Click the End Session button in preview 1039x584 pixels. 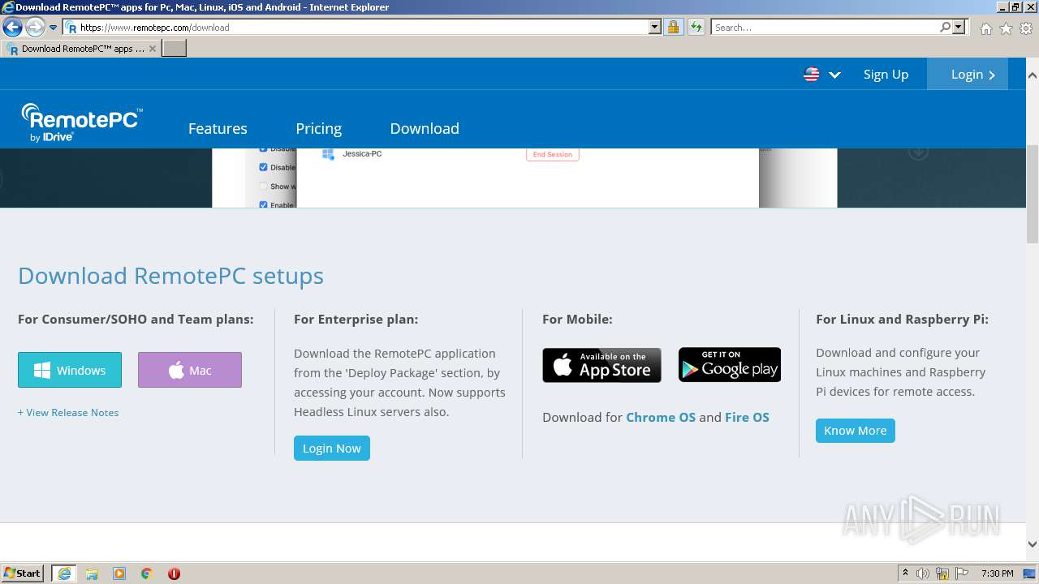click(553, 154)
